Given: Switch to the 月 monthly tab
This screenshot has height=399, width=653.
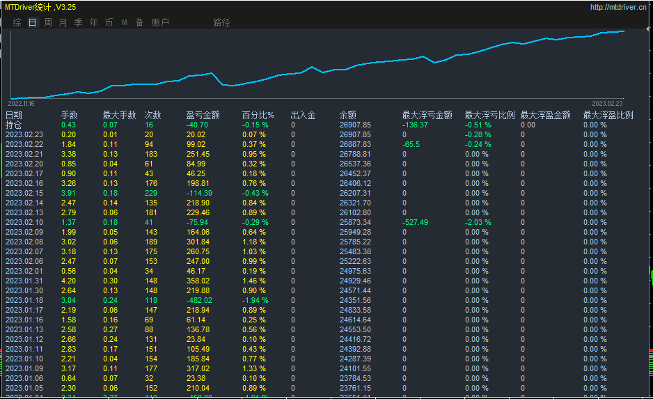Looking at the screenshot, I should 63,22.
